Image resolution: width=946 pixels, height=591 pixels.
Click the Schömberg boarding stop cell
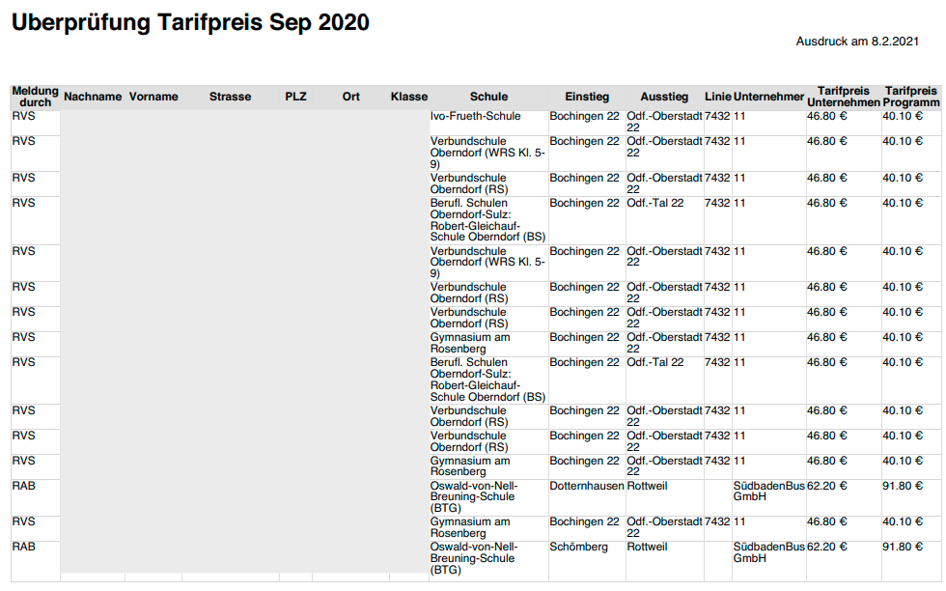[579, 547]
